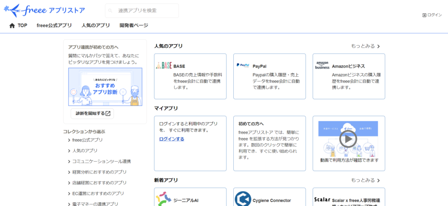The width and height of the screenshot is (448, 206).
Task: Click the おすすめアプリ診断 banner image
Action: tap(105, 87)
